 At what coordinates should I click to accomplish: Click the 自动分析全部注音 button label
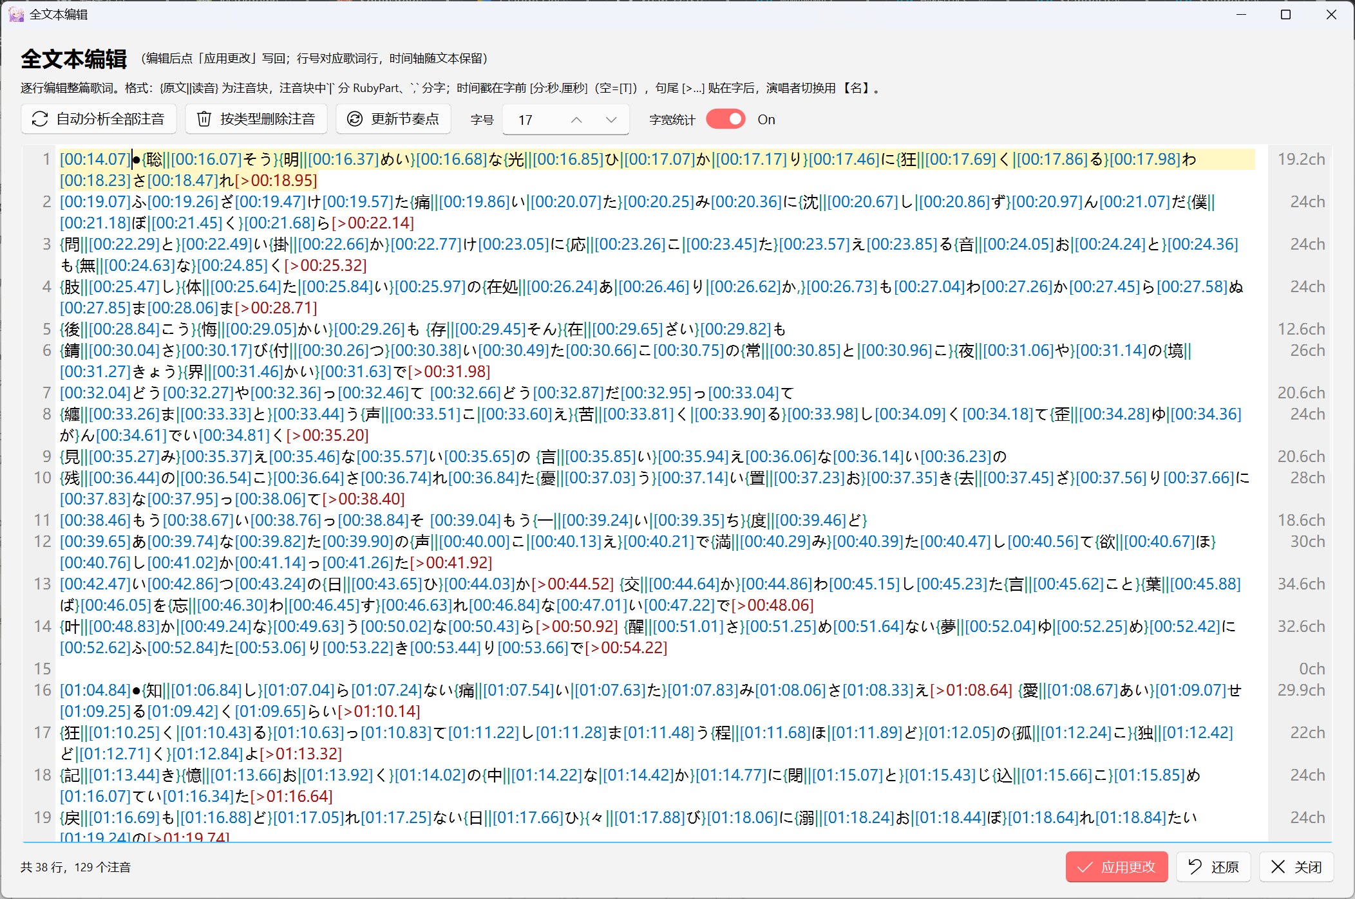point(110,119)
